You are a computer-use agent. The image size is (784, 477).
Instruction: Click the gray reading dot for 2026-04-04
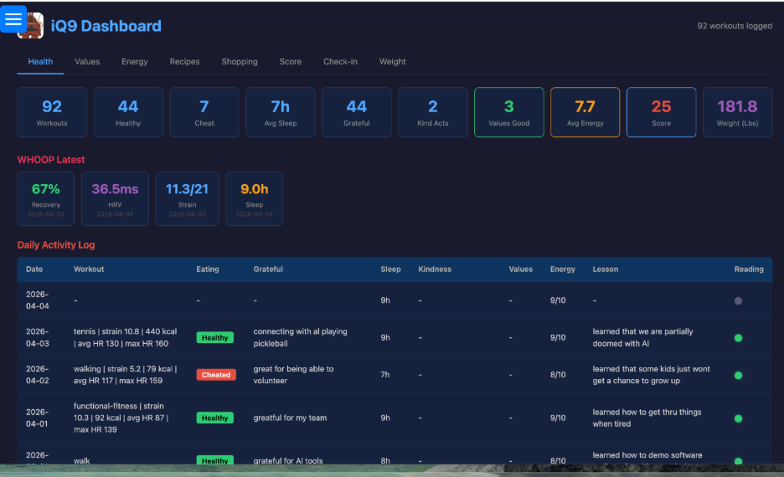[738, 300]
